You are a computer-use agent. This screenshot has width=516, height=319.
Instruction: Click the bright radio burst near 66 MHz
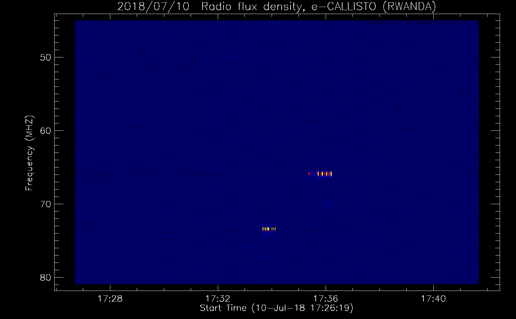(320, 174)
